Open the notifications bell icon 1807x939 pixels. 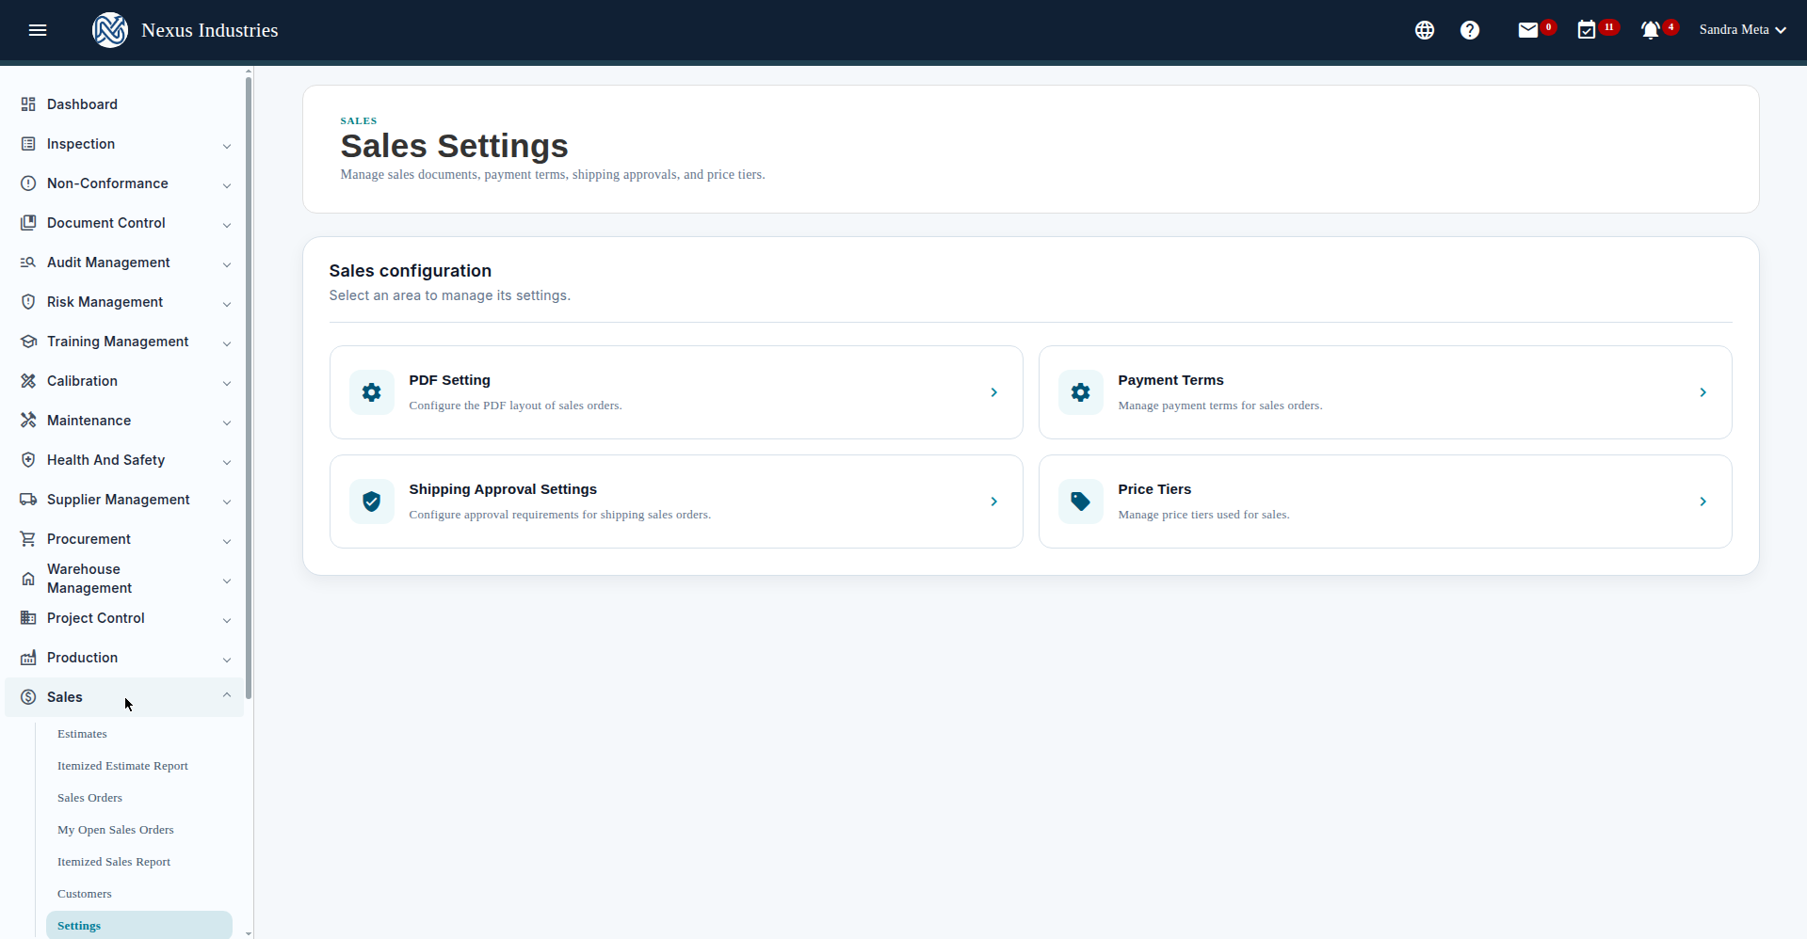pyautogui.click(x=1651, y=30)
